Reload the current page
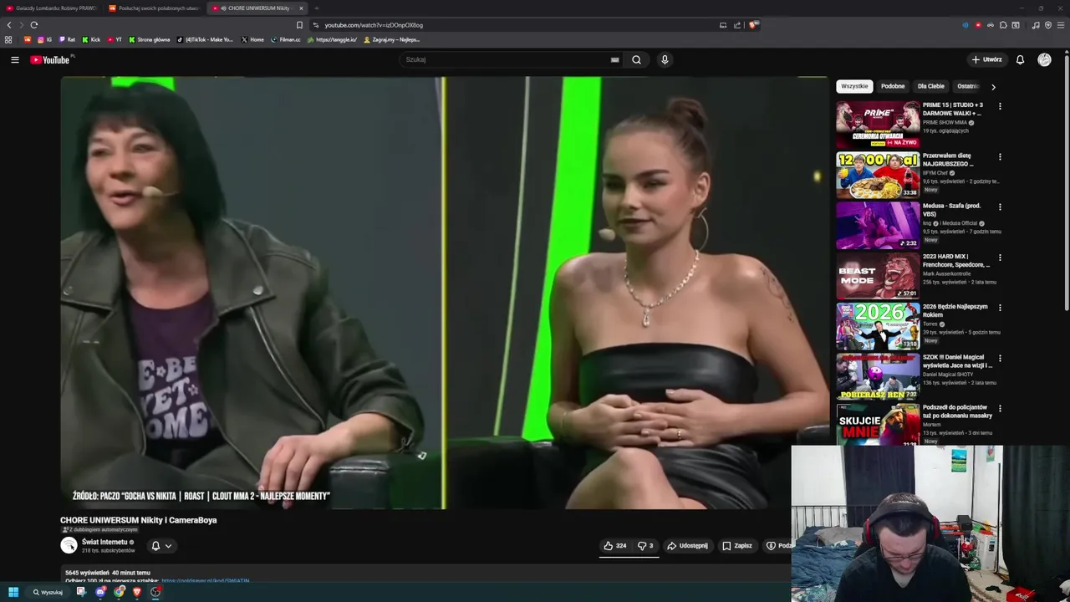The width and height of the screenshot is (1070, 602). click(33, 25)
